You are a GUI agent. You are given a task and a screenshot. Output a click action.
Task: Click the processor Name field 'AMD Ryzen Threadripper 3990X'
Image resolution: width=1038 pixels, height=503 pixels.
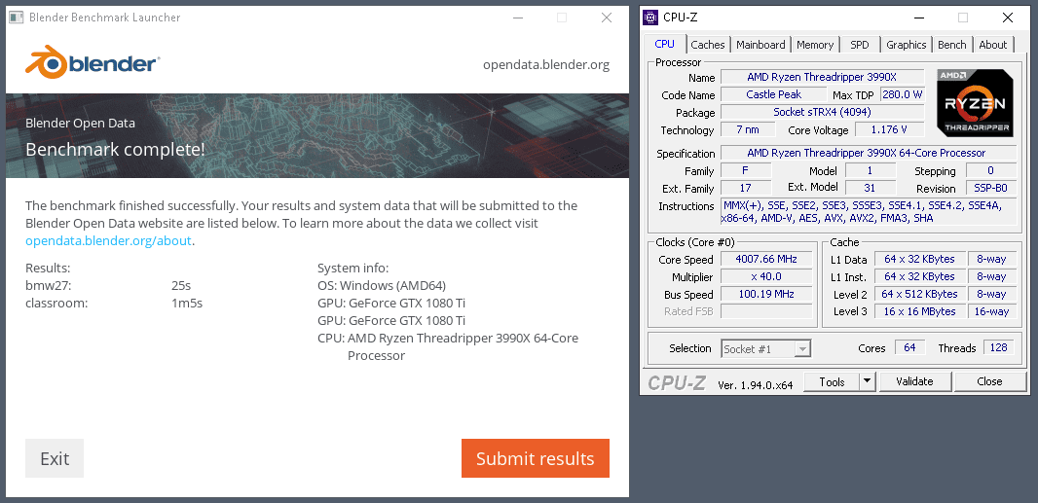822,78
